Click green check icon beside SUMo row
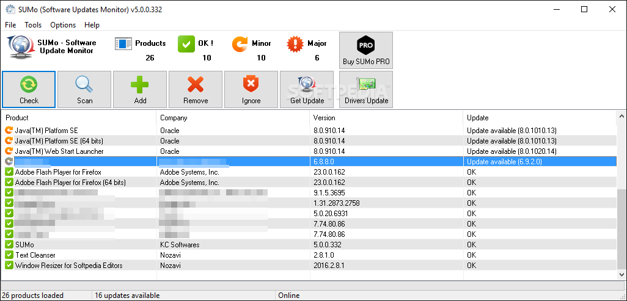627x301 pixels. tap(9, 245)
